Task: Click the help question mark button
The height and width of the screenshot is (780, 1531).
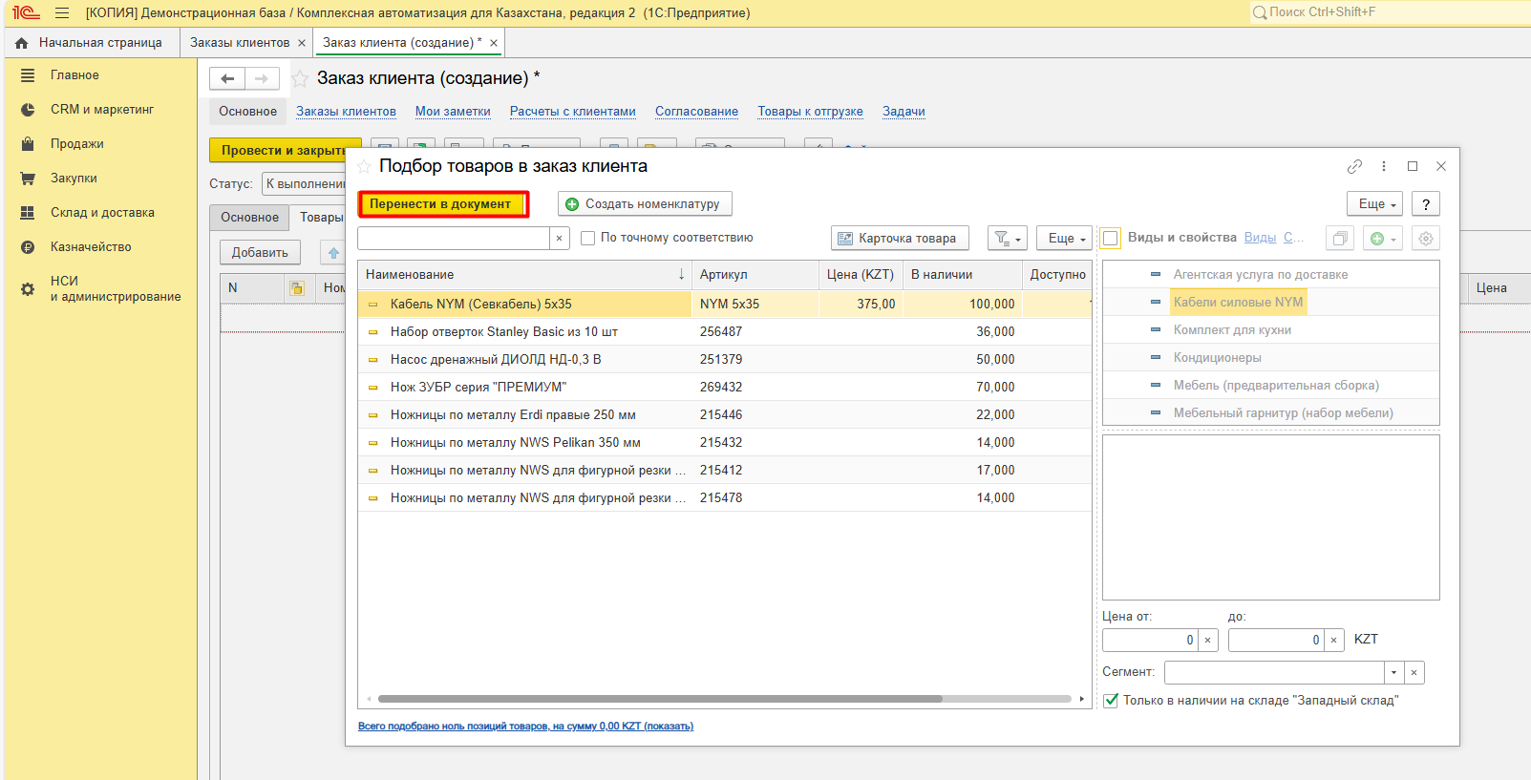Action: tap(1425, 204)
